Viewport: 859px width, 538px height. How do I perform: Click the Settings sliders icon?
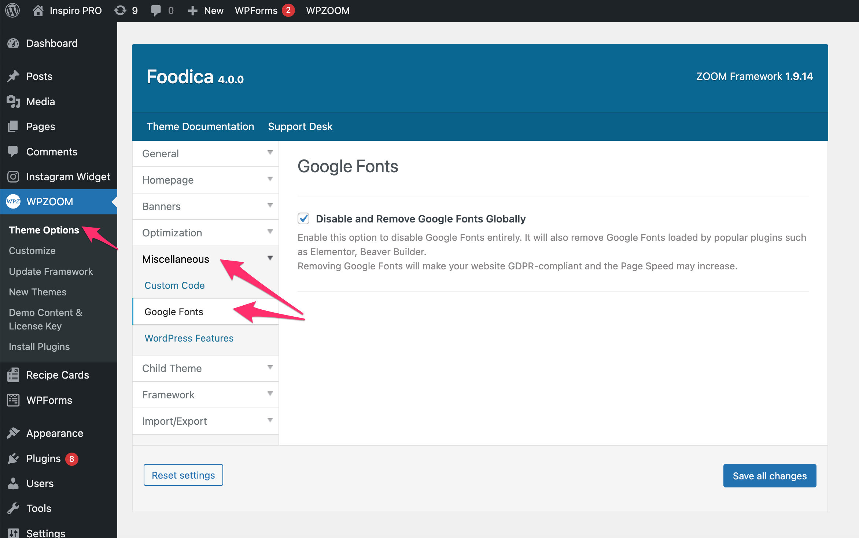point(13,533)
